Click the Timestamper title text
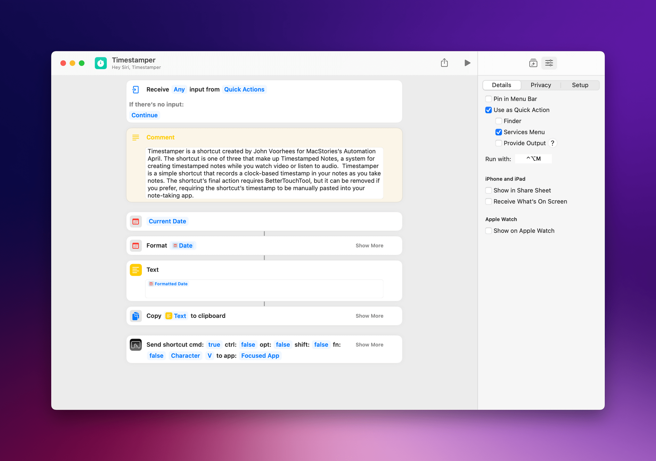The width and height of the screenshot is (656, 461). tap(134, 60)
